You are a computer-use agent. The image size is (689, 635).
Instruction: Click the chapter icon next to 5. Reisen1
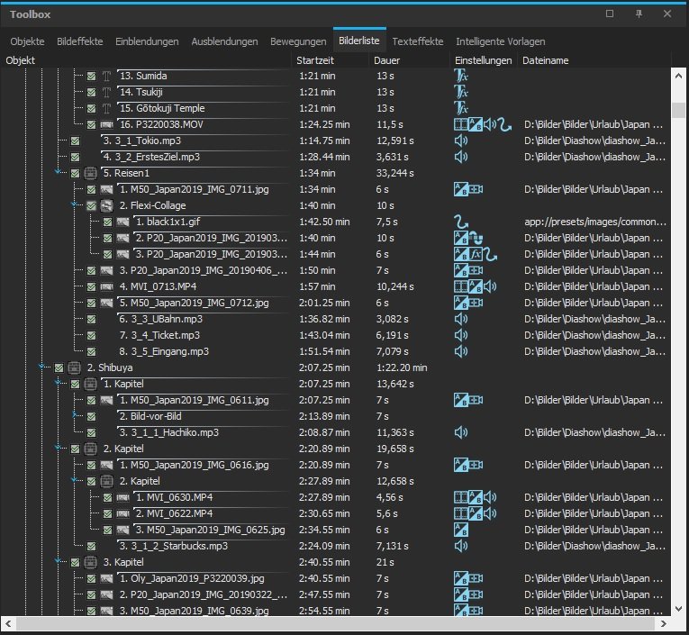point(90,173)
